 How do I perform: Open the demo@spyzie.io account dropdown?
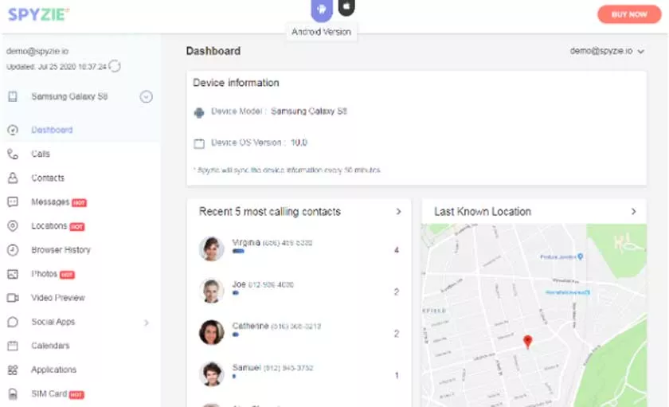pos(607,51)
